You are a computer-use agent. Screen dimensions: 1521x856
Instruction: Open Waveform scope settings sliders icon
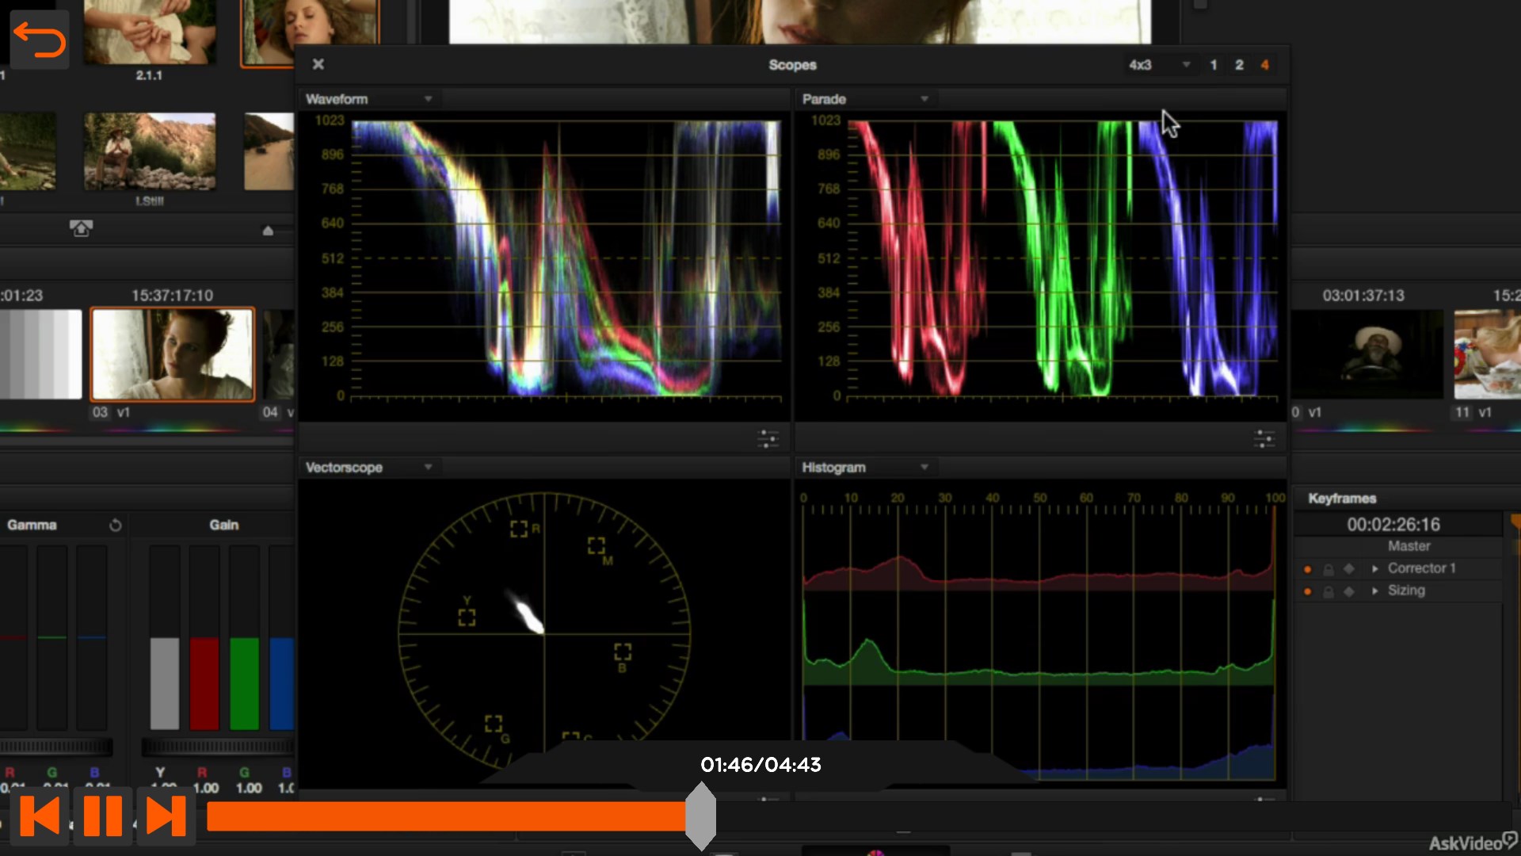point(768,438)
